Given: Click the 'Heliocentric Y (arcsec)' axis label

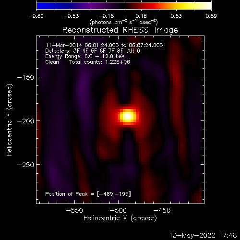Looking at the screenshot, I should (x=10, y=120).
